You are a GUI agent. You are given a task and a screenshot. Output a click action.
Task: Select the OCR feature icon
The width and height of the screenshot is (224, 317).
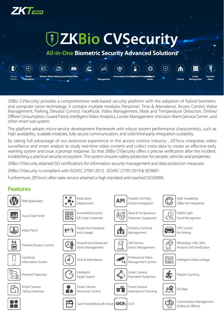[121, 304]
